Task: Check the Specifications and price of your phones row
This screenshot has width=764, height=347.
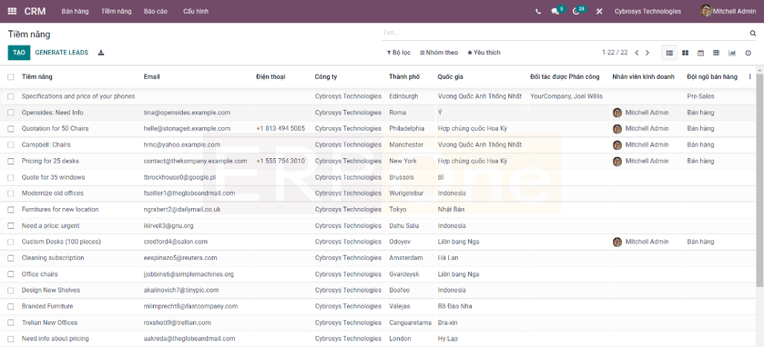Action: point(10,97)
